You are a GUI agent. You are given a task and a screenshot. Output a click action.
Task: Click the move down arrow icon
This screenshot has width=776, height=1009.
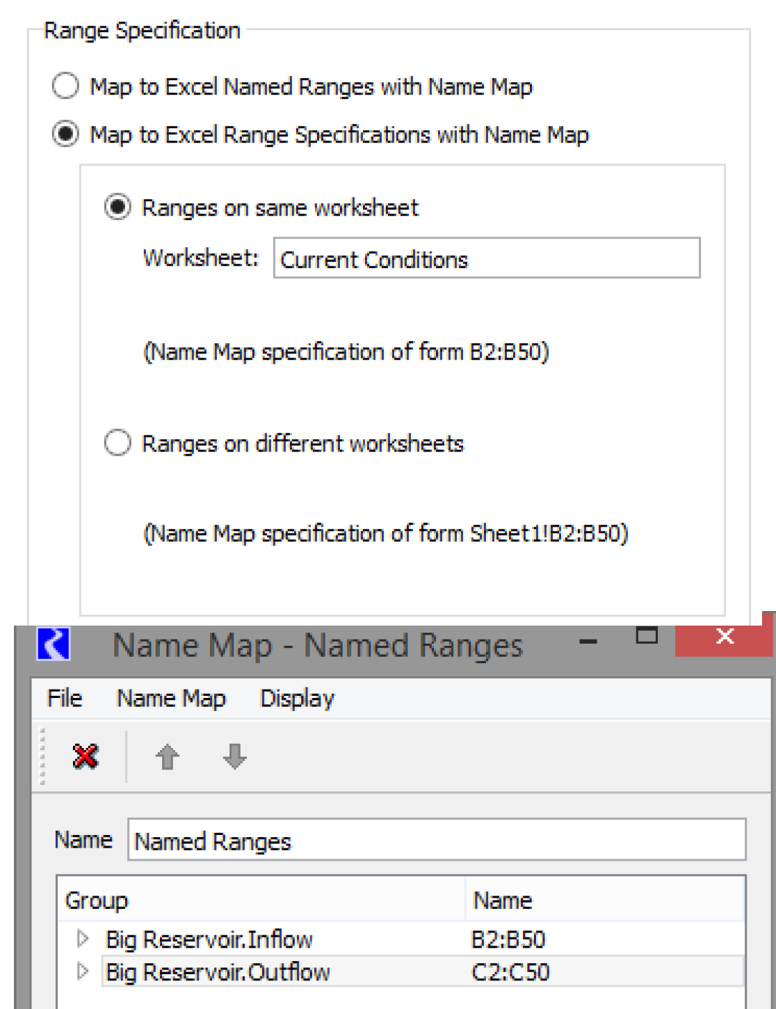[x=234, y=756]
